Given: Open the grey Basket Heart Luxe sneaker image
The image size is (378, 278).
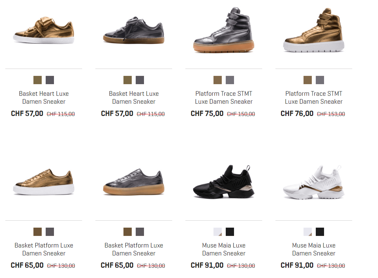Looking at the screenshot, I should pos(134,30).
